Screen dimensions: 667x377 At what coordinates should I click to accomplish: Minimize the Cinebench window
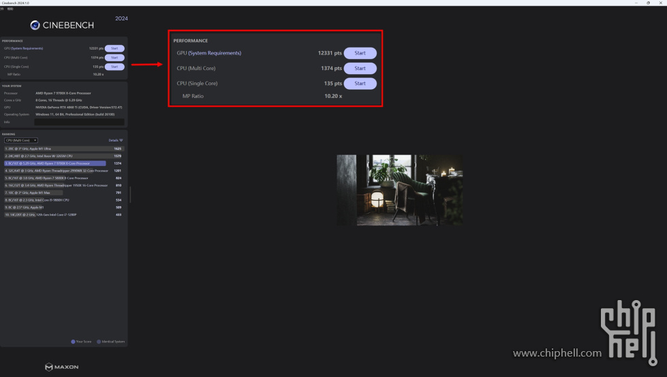pyautogui.click(x=636, y=3)
